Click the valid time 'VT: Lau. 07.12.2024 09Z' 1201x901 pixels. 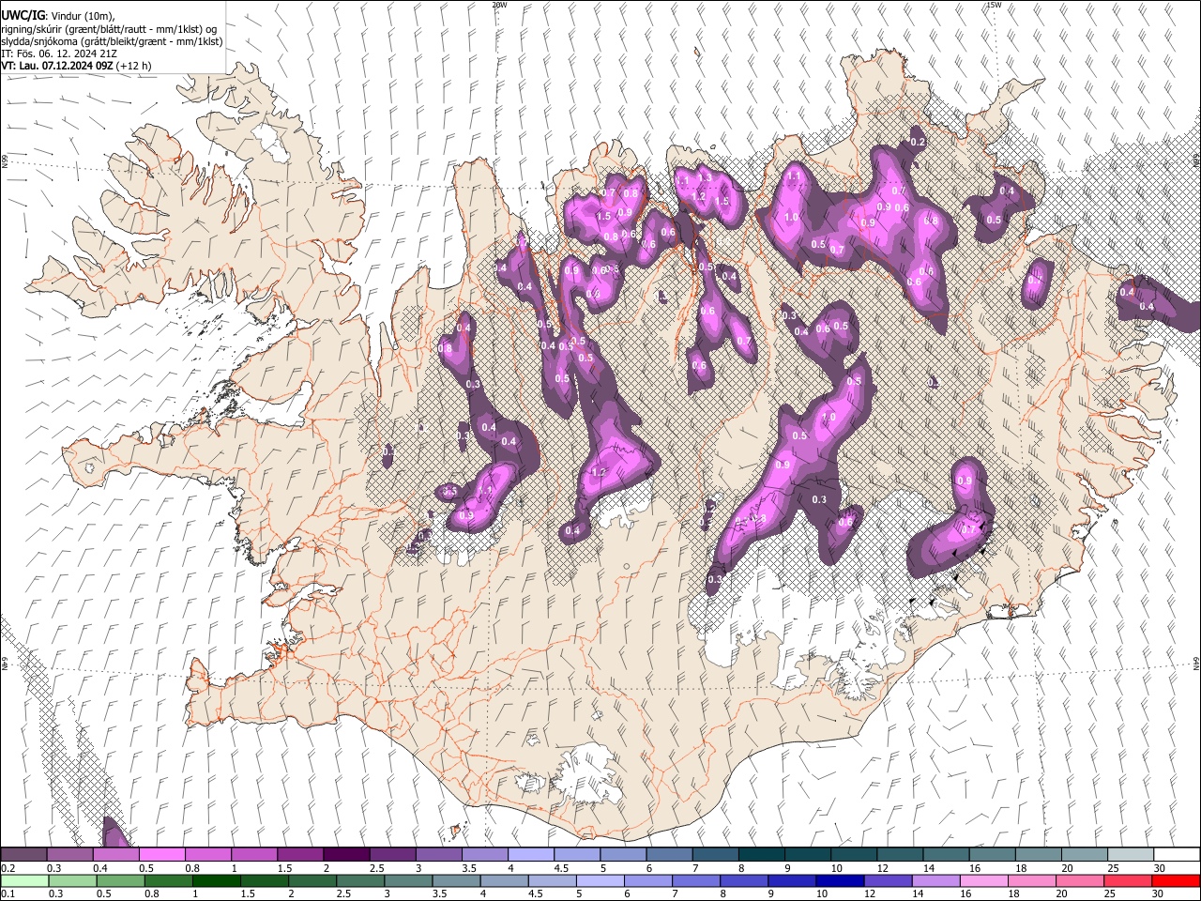tap(56, 66)
